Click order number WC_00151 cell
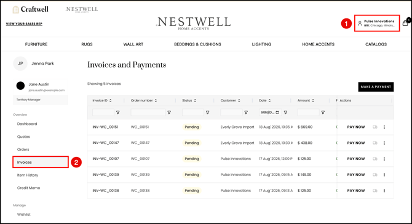 pyautogui.click(x=140, y=127)
